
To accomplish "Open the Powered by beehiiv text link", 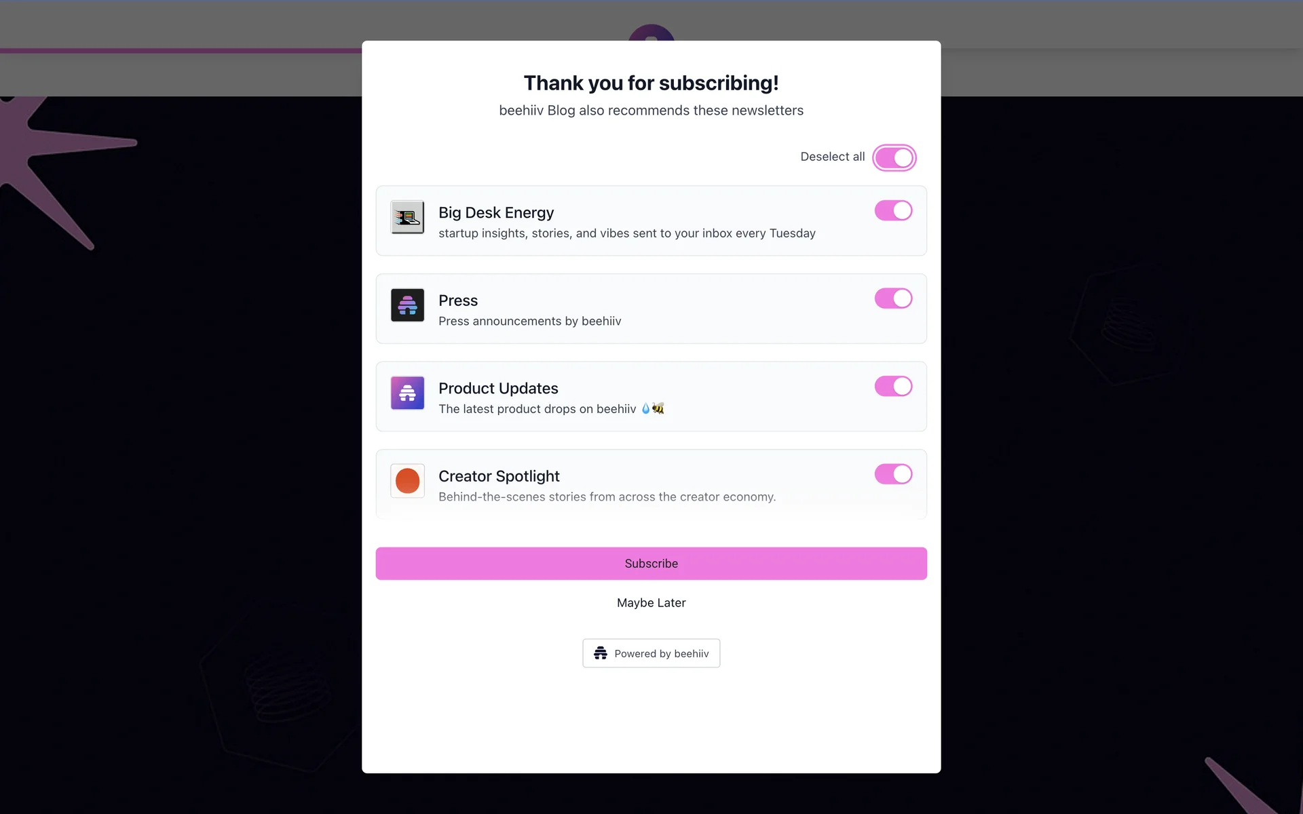I will pyautogui.click(x=662, y=653).
